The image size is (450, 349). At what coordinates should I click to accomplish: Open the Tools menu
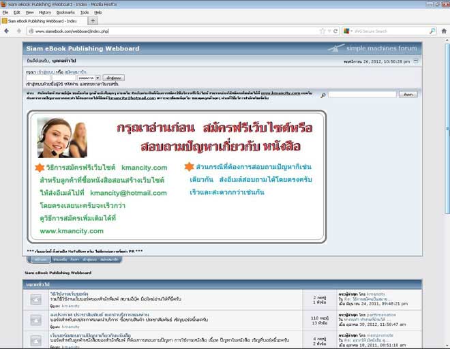85,12
